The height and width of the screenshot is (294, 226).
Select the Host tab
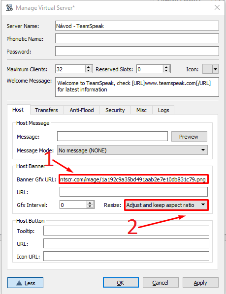click(x=18, y=110)
